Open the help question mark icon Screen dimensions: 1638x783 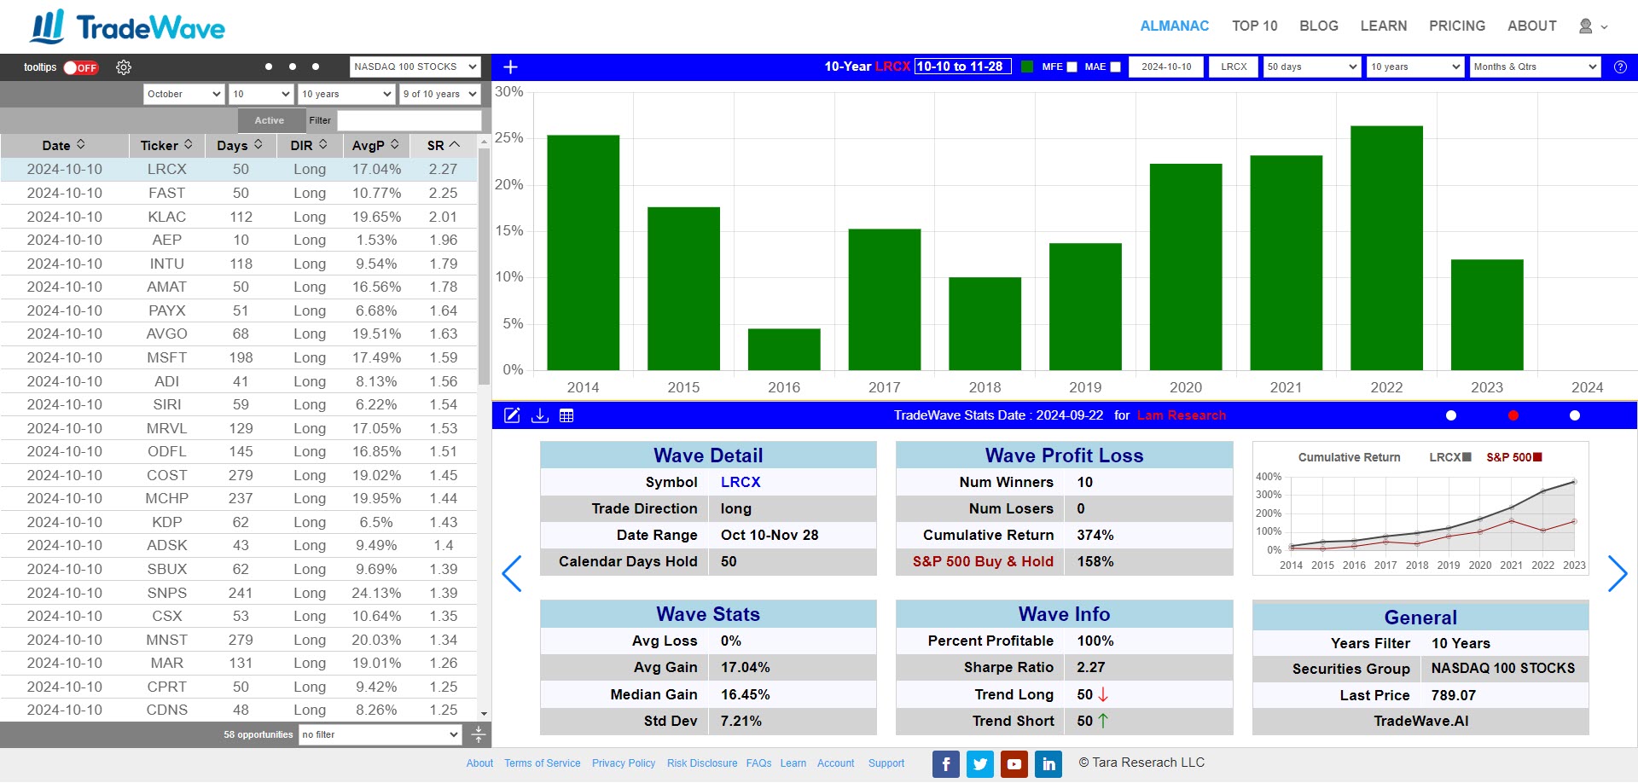[1620, 67]
